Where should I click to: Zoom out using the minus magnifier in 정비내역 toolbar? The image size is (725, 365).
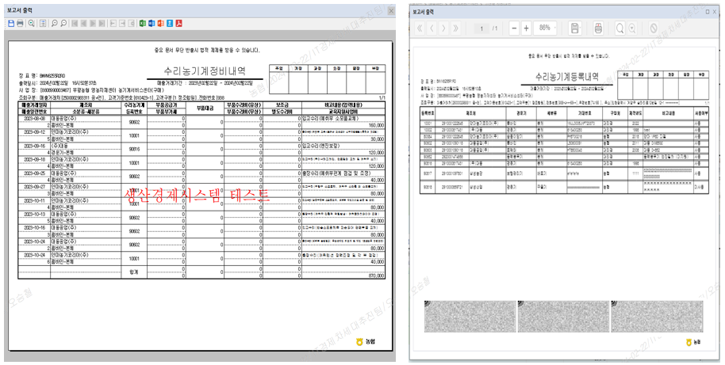pyautogui.click(x=63, y=23)
